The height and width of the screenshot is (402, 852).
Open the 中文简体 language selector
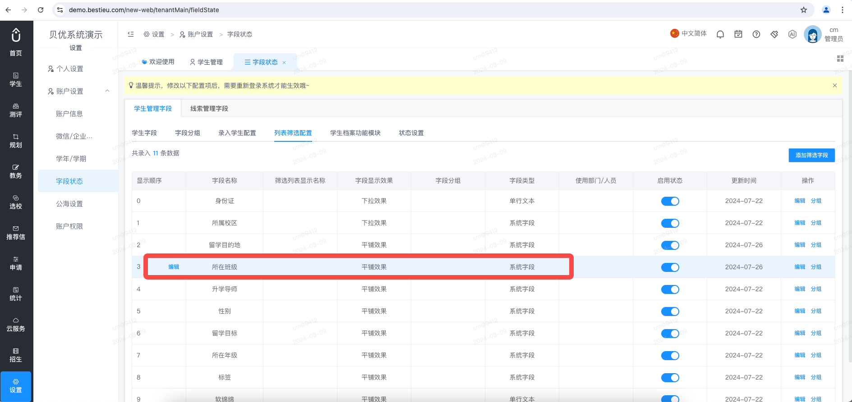688,34
